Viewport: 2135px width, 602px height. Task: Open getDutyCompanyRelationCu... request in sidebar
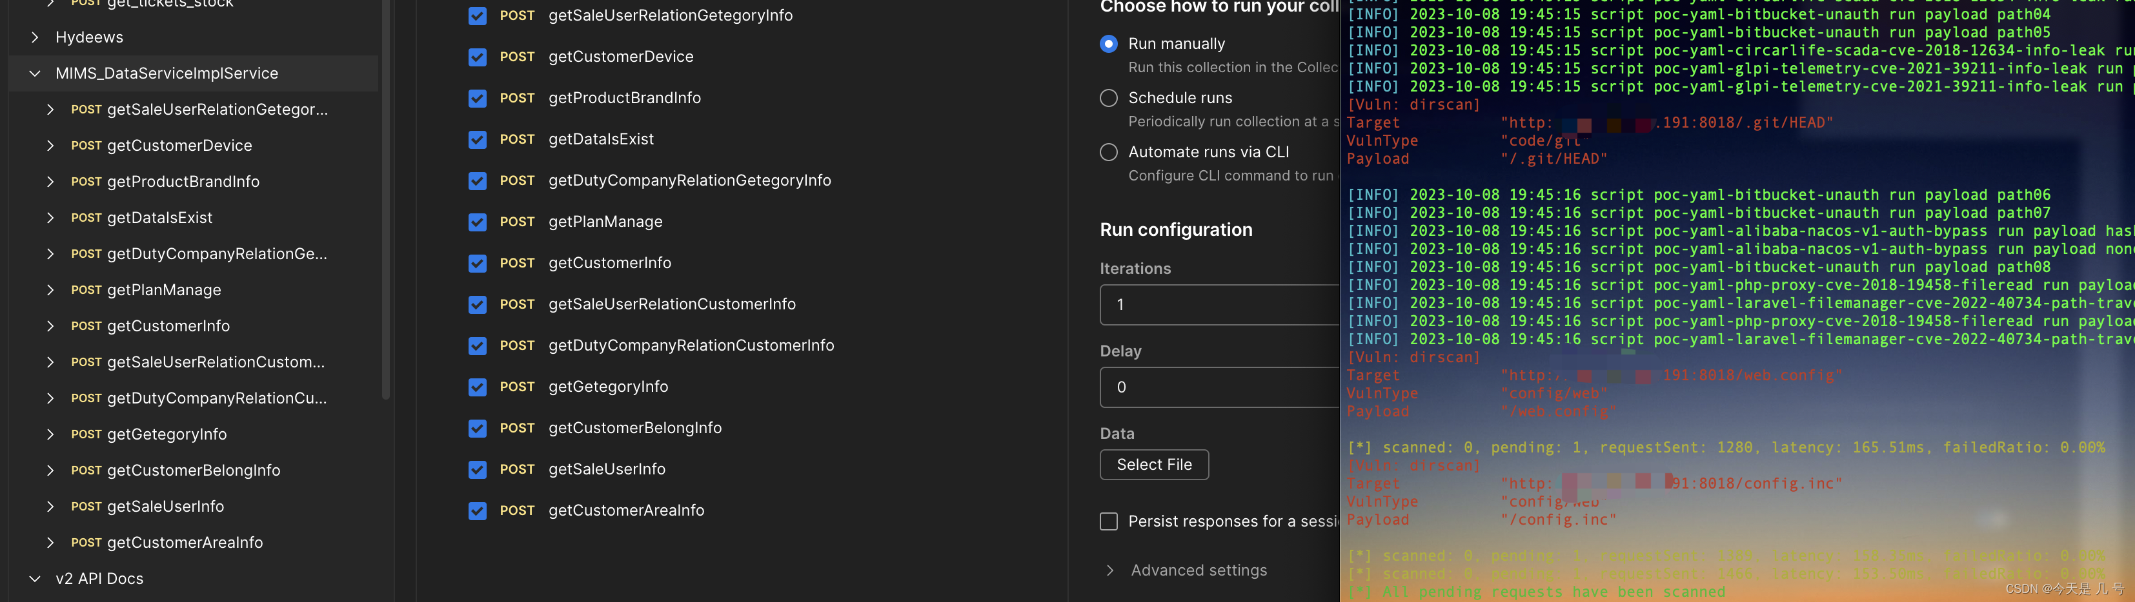pos(217,398)
